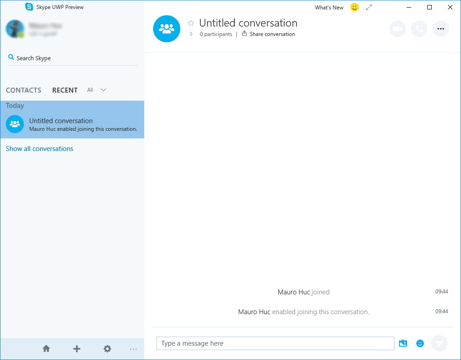Click the plus icon to start new conversation

point(77,349)
